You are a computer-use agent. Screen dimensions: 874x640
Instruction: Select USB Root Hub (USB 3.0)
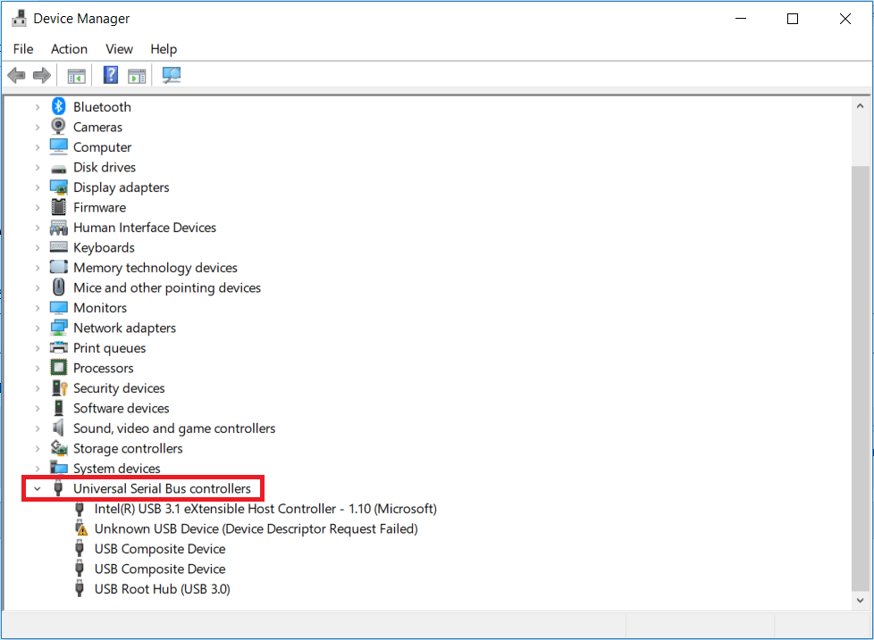coord(162,589)
